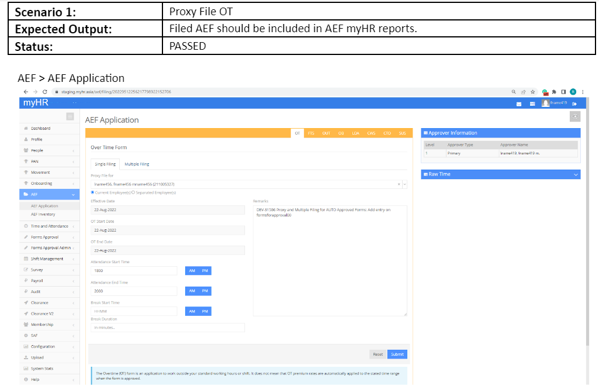Open System Stats in sidebar
Screen dimensions: 599x389
50,369
